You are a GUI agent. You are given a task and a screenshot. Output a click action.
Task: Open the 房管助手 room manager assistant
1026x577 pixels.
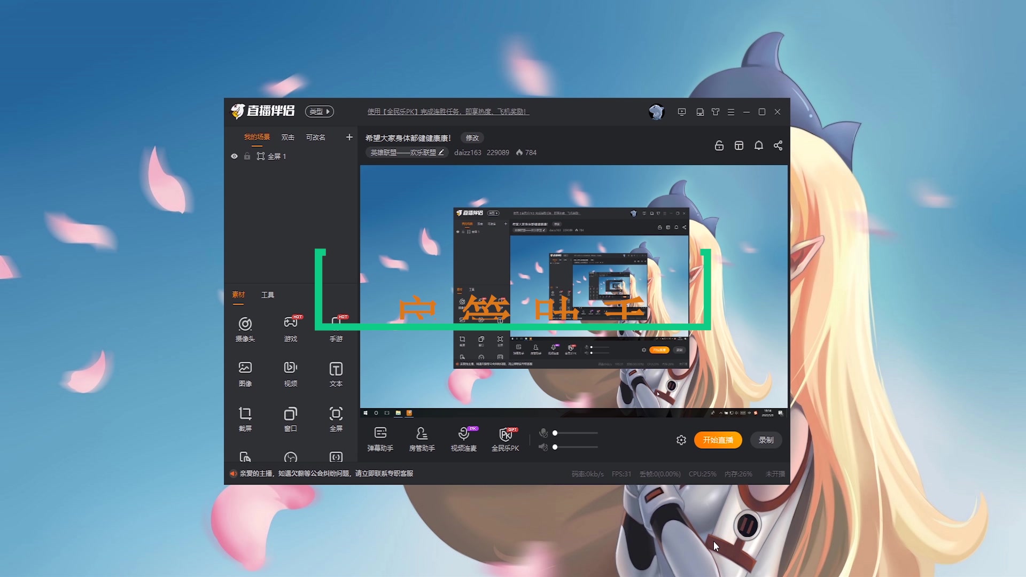click(x=422, y=439)
